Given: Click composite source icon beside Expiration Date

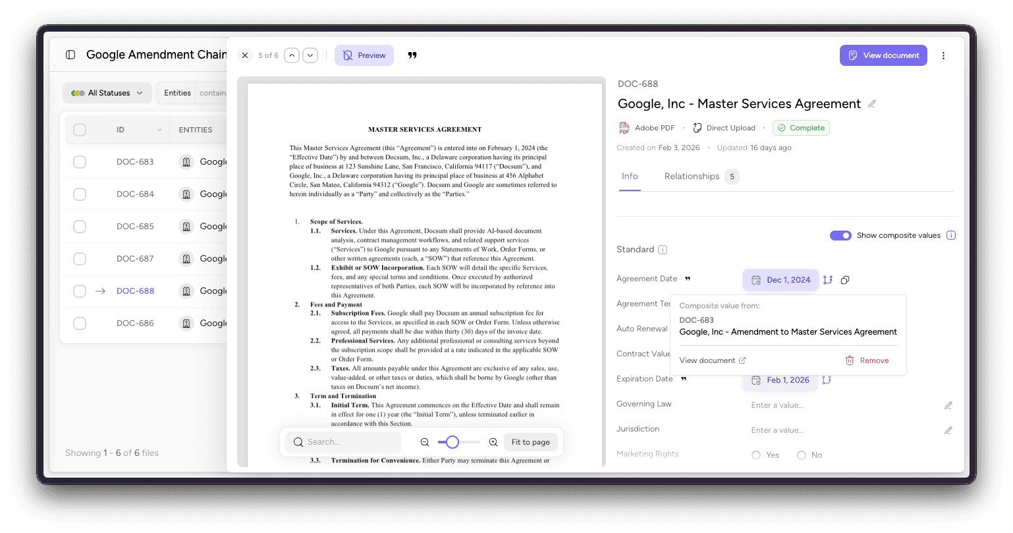Looking at the screenshot, I should click(x=827, y=380).
